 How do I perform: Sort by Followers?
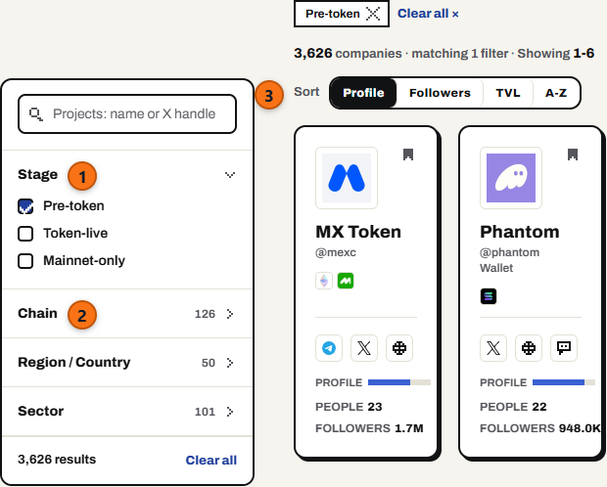coord(440,93)
